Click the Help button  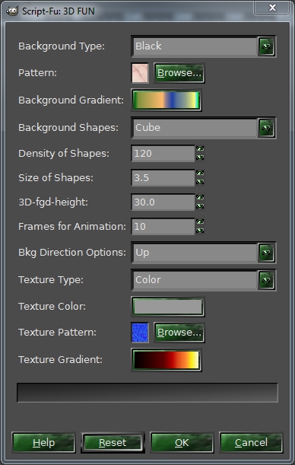44,442
